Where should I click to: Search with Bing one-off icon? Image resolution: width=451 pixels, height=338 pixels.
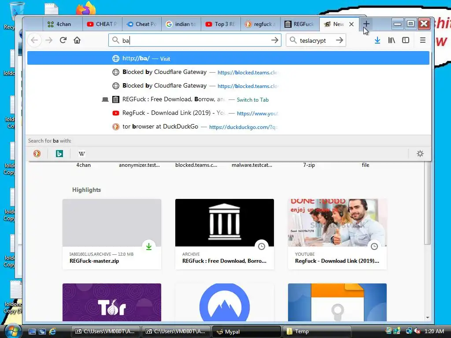click(59, 154)
